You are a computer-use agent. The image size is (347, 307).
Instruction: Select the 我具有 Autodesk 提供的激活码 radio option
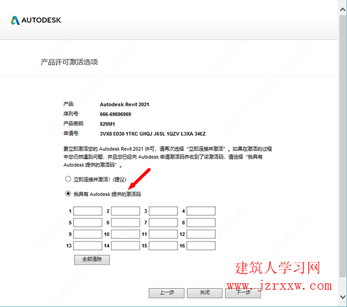click(x=68, y=194)
